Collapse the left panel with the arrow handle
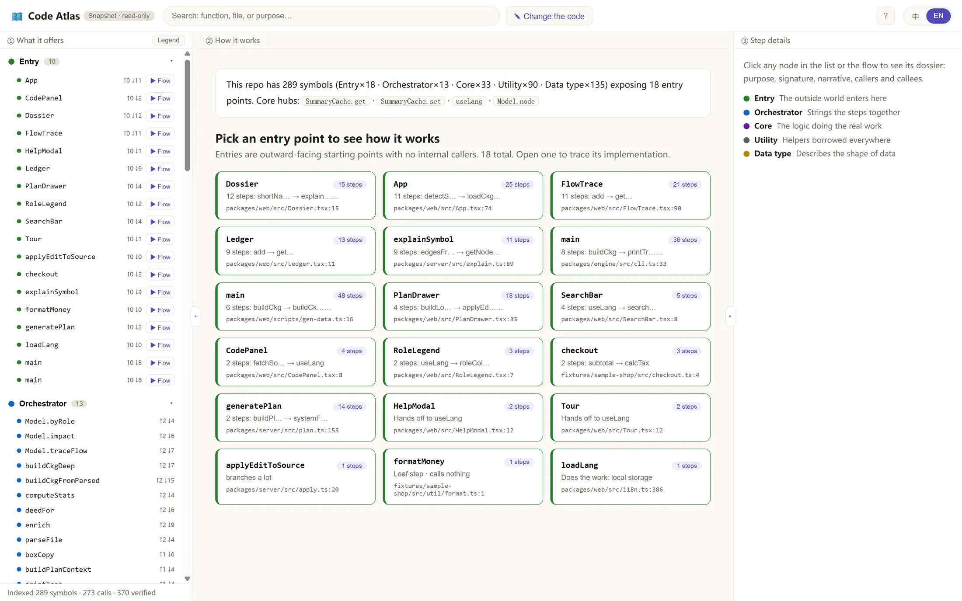The width and height of the screenshot is (962, 601). [195, 316]
